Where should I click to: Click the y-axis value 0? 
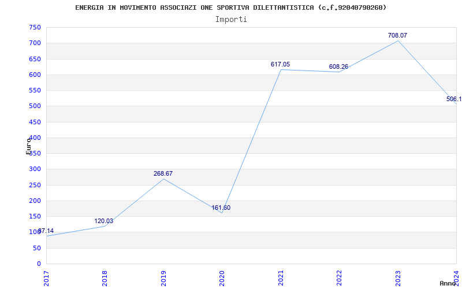(x=39, y=264)
